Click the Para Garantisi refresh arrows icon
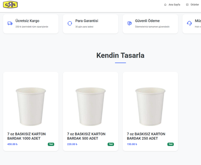 (x=70, y=23)
